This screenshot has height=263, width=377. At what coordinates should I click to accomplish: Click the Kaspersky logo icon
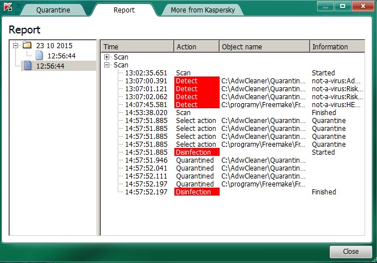[x=8, y=7]
